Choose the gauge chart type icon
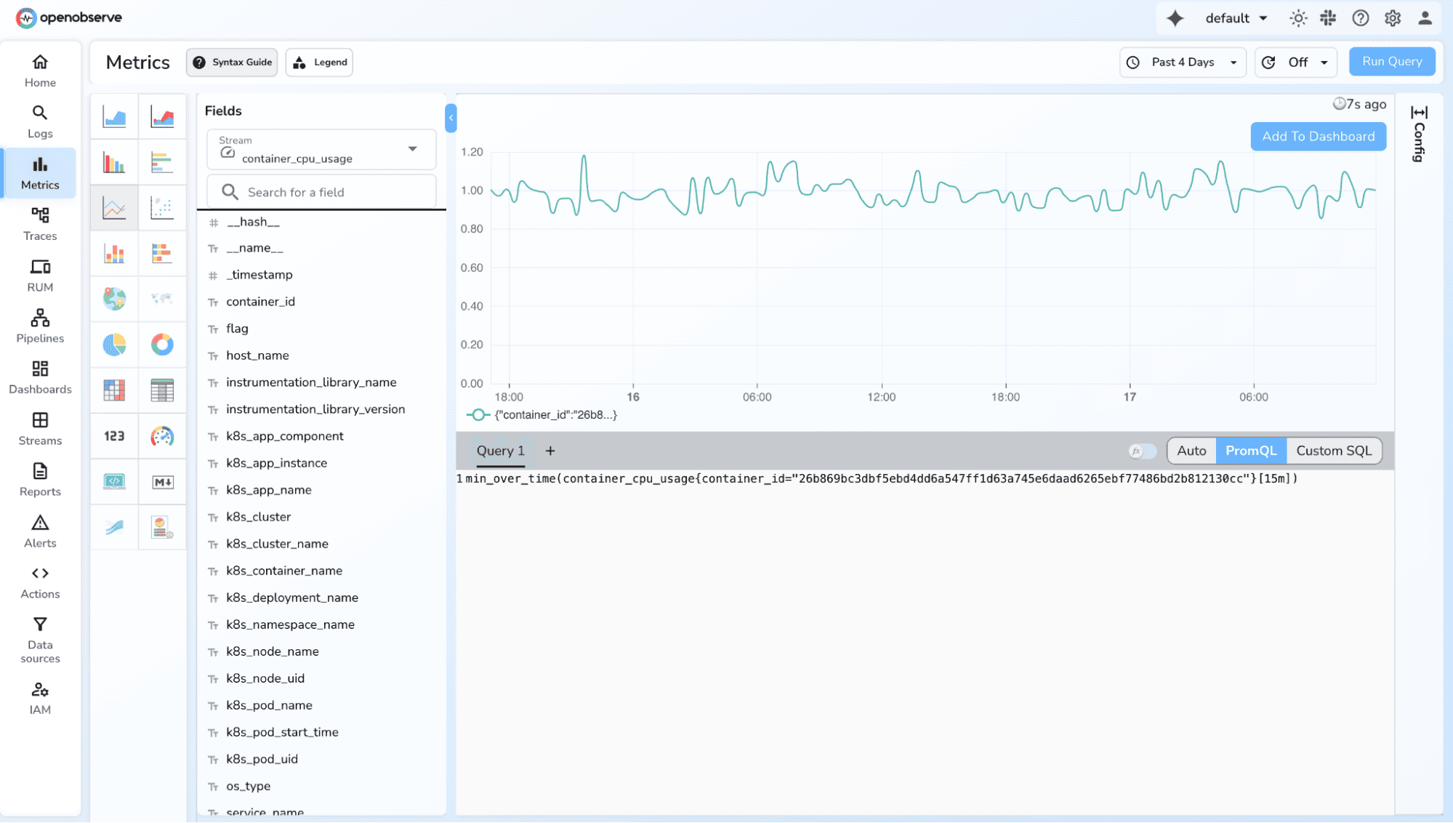 [162, 436]
